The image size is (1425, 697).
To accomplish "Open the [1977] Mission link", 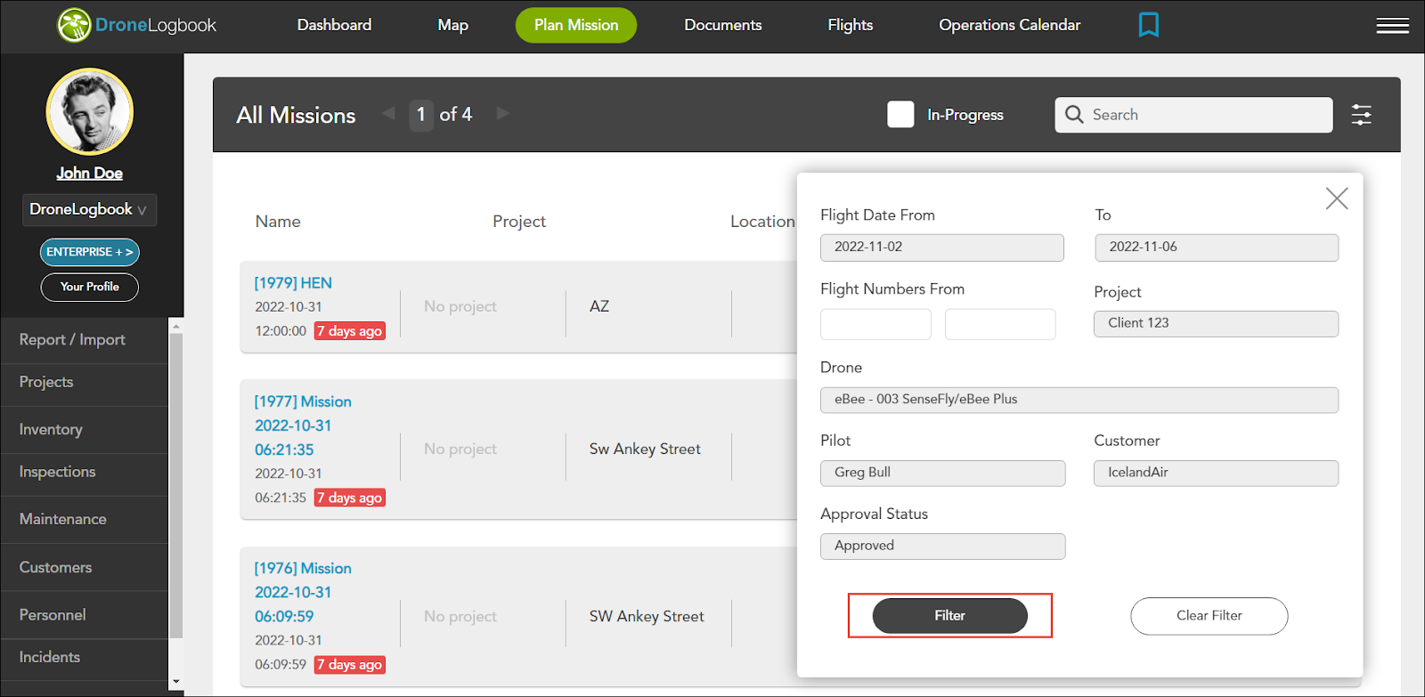I will click(x=303, y=425).
